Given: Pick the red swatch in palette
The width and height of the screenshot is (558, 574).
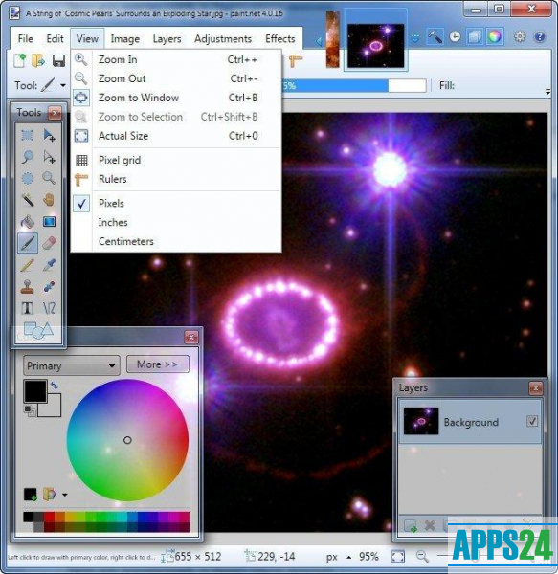Looking at the screenshot, I should point(49,517).
